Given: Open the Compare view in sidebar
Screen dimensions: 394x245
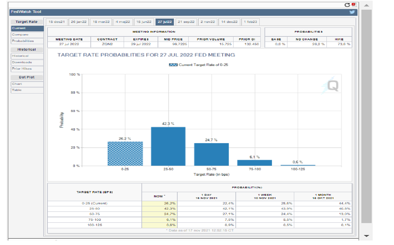Looking at the screenshot, I should coord(27,35).
